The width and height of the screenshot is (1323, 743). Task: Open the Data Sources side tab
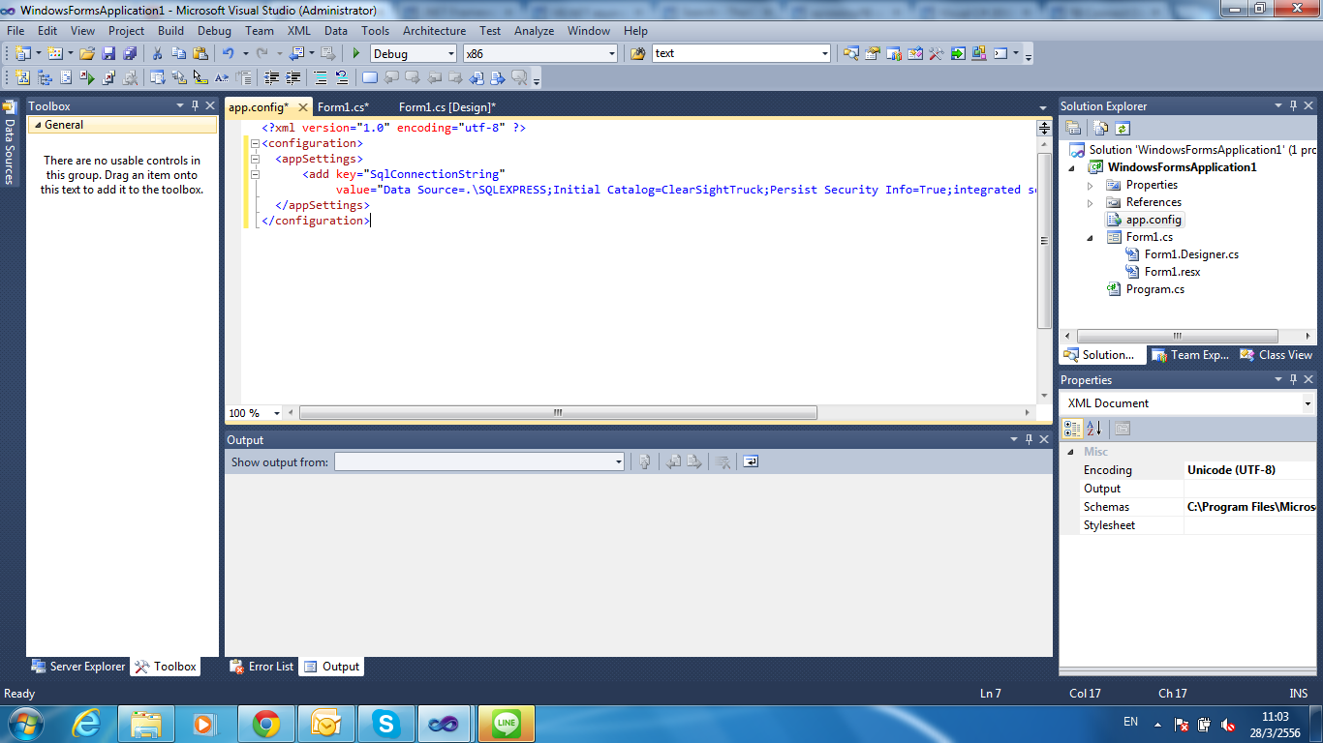(9, 141)
